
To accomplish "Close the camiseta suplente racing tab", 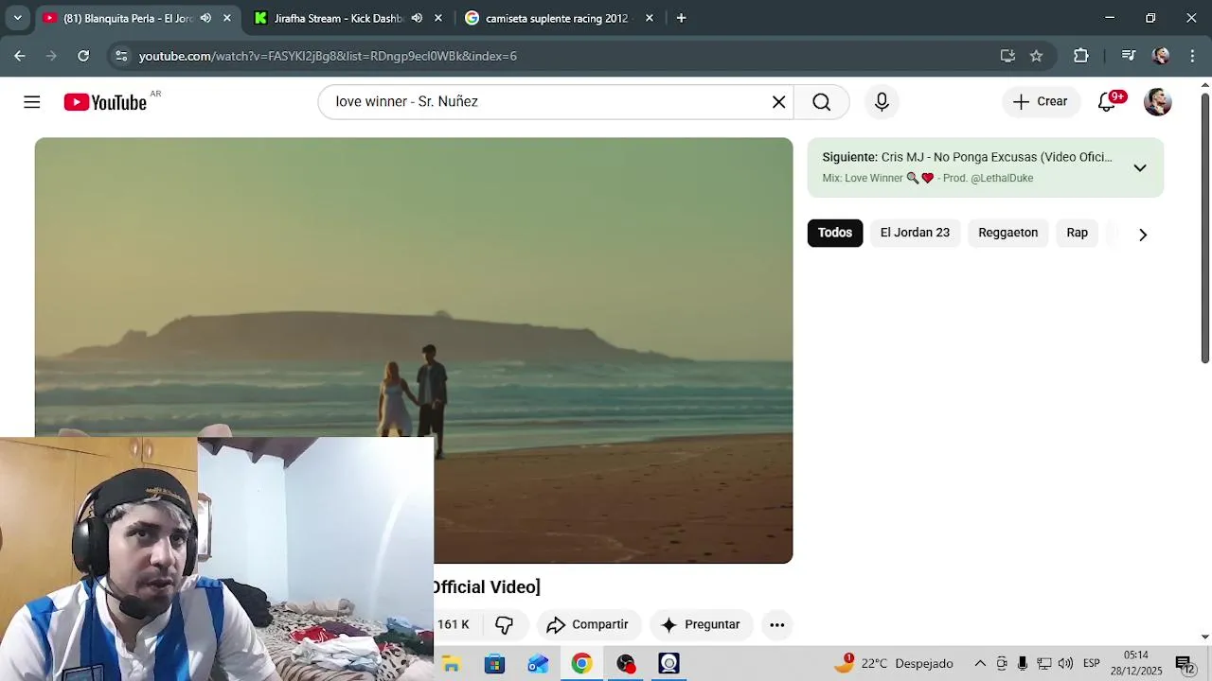I will 649,18.
